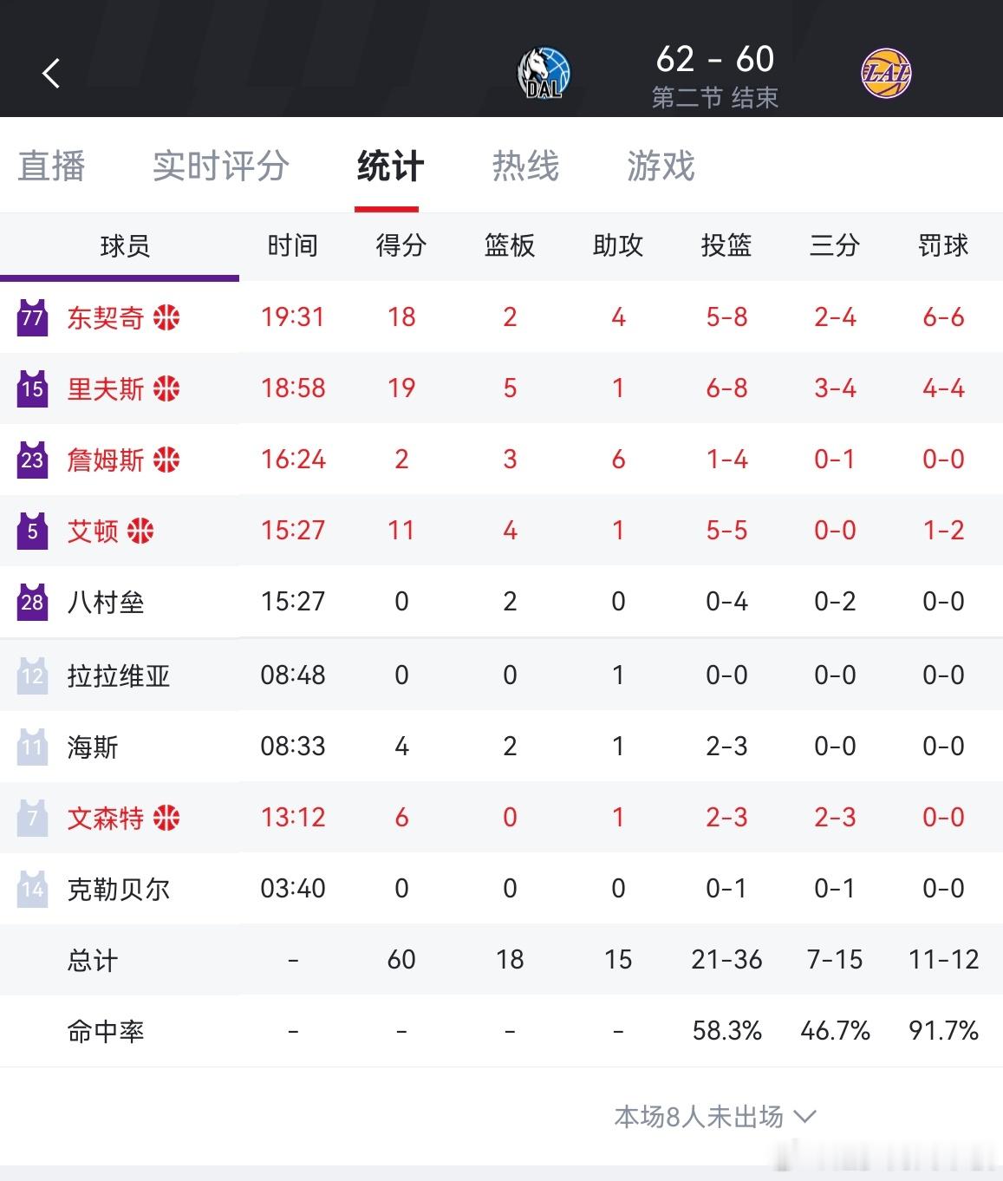Tap 东契奇's playing time 19:31
The height and width of the screenshot is (1181, 1003).
click(293, 317)
